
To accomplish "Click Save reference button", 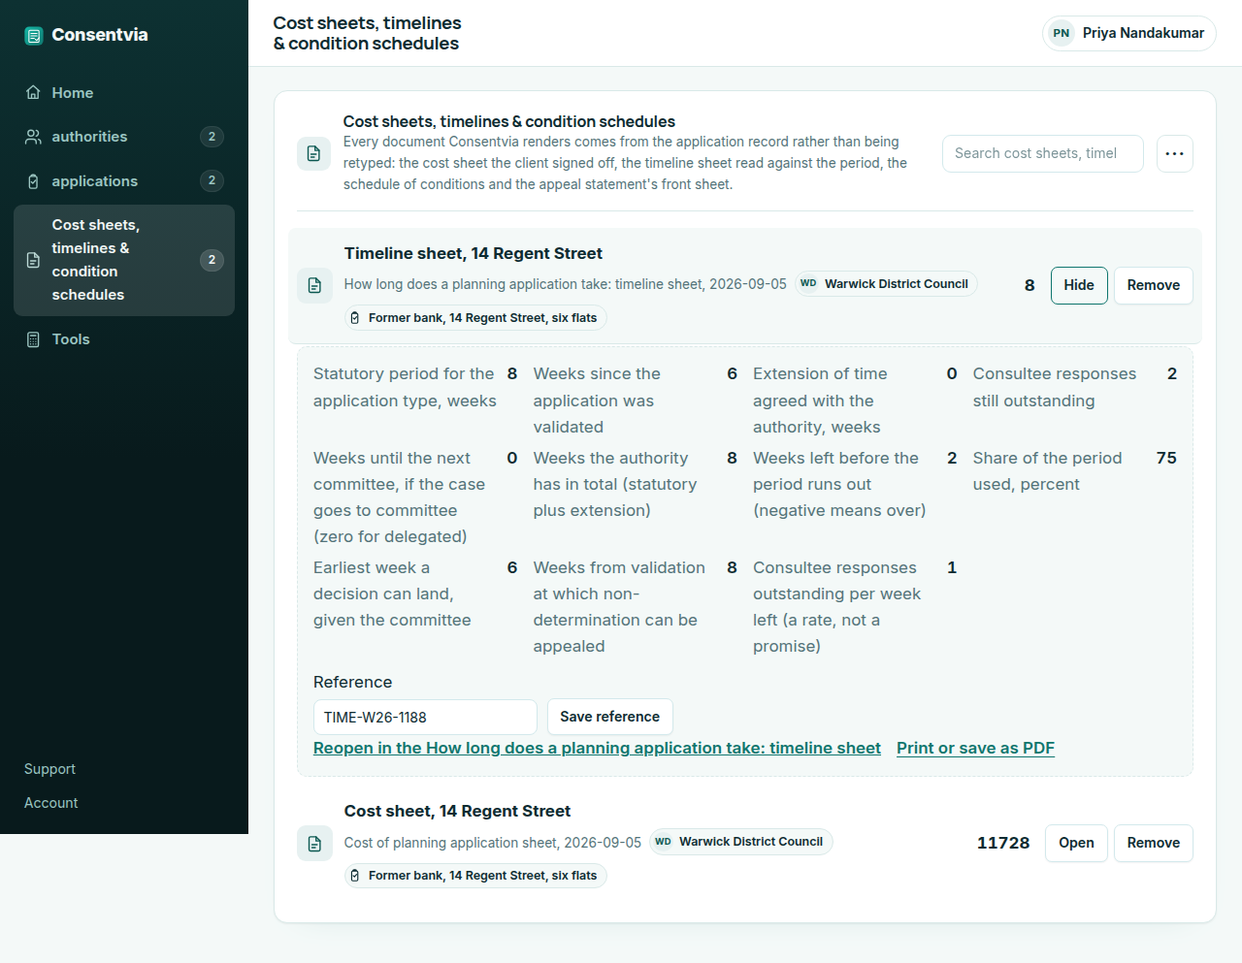I will click(609, 717).
